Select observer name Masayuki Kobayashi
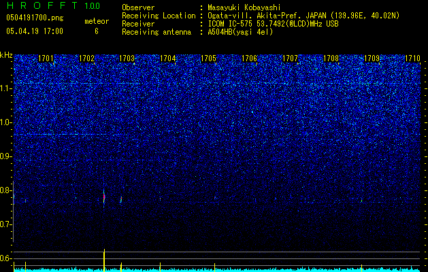Screen dimensions: 428x272 (244, 7)
